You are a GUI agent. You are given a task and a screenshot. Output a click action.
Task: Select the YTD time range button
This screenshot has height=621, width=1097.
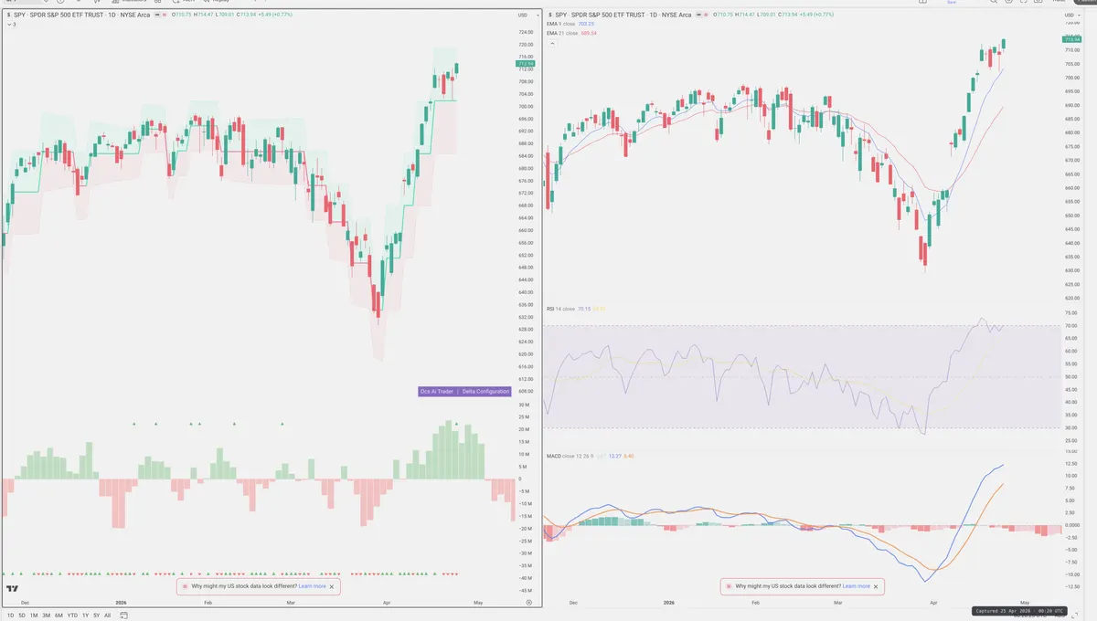72,616
